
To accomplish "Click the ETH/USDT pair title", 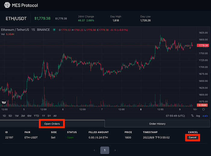I will (x=16, y=18).
